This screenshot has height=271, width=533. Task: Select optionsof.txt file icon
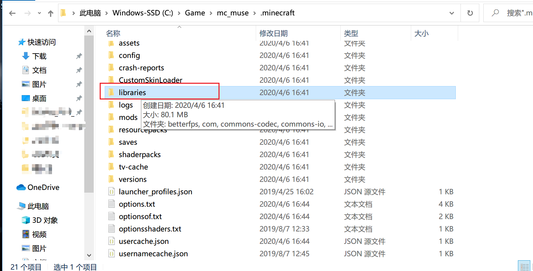[111, 216]
